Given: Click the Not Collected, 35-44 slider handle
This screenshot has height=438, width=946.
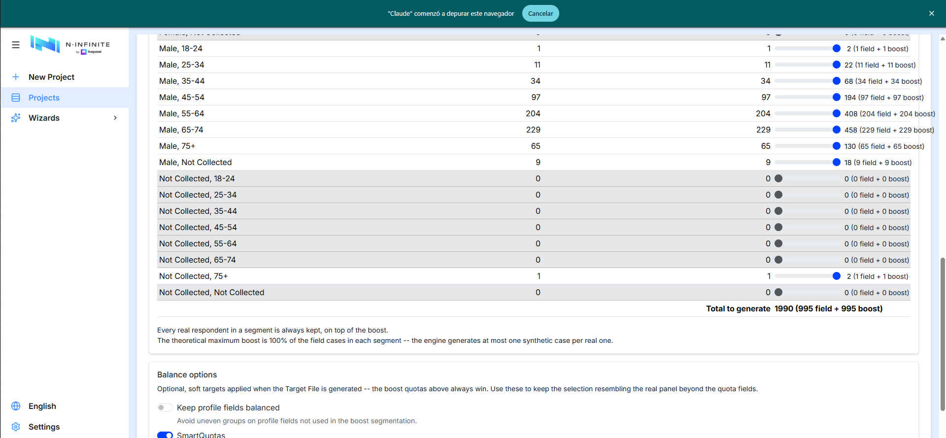Looking at the screenshot, I should pos(778,211).
